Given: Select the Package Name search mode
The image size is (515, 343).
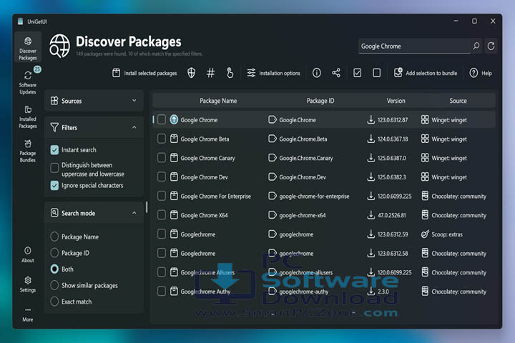Looking at the screenshot, I should (54, 237).
